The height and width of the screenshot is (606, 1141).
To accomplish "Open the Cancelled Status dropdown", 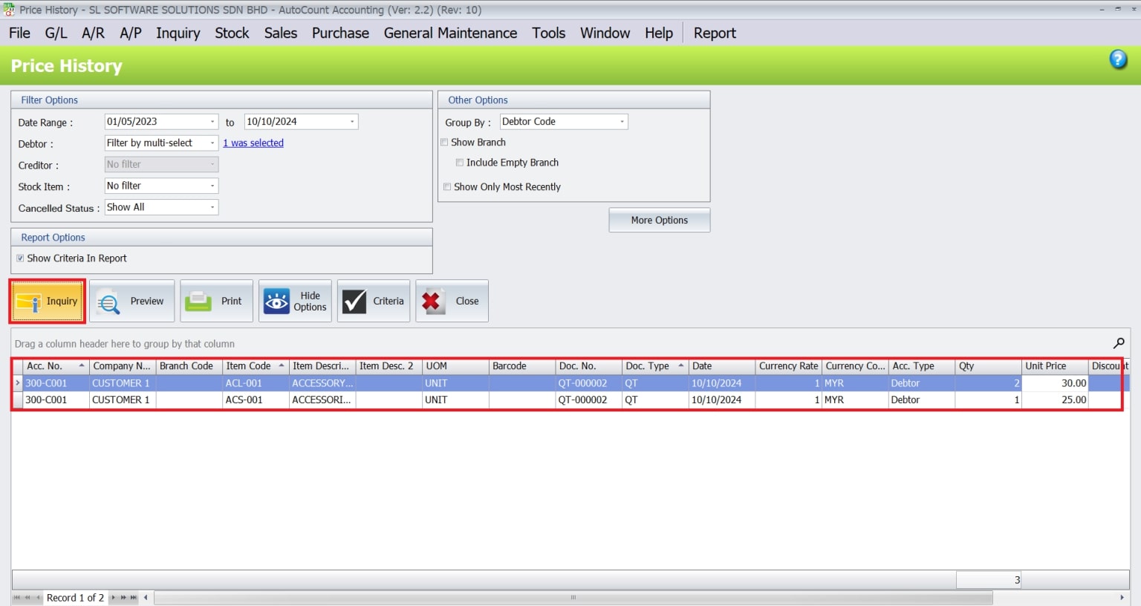I will click(x=212, y=207).
